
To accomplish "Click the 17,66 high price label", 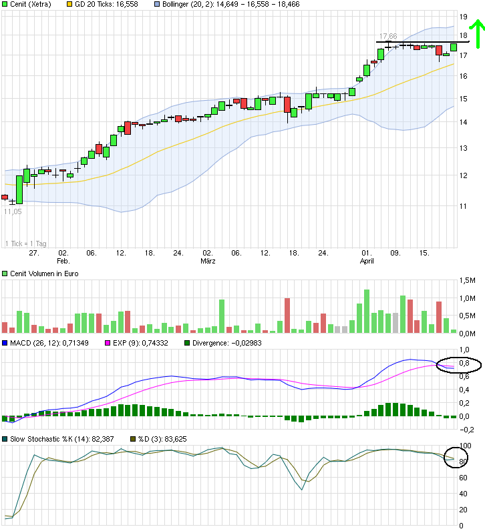I will click(388, 35).
